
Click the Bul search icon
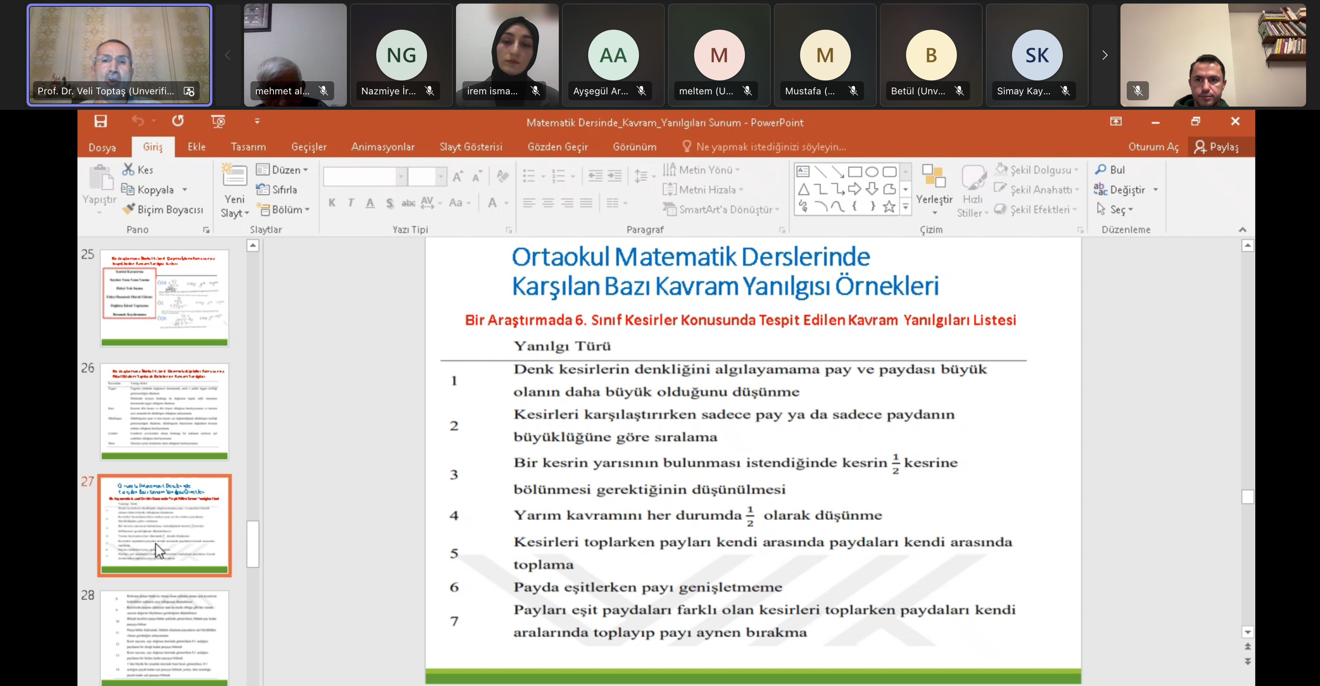[x=1100, y=169]
